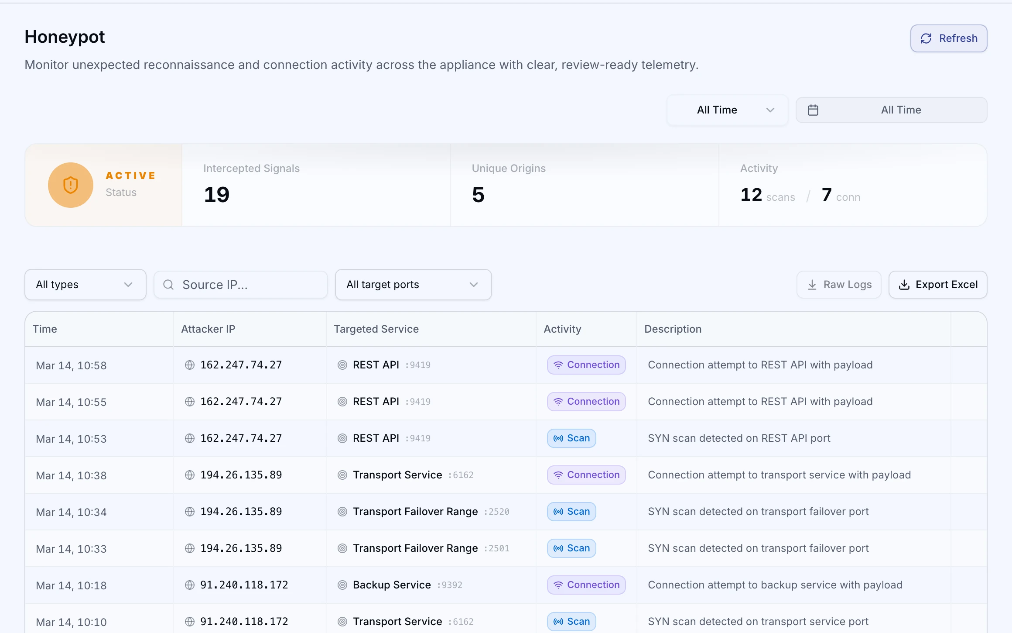
Task: Click the search magnifier icon in Source IP
Action: pyautogui.click(x=168, y=285)
